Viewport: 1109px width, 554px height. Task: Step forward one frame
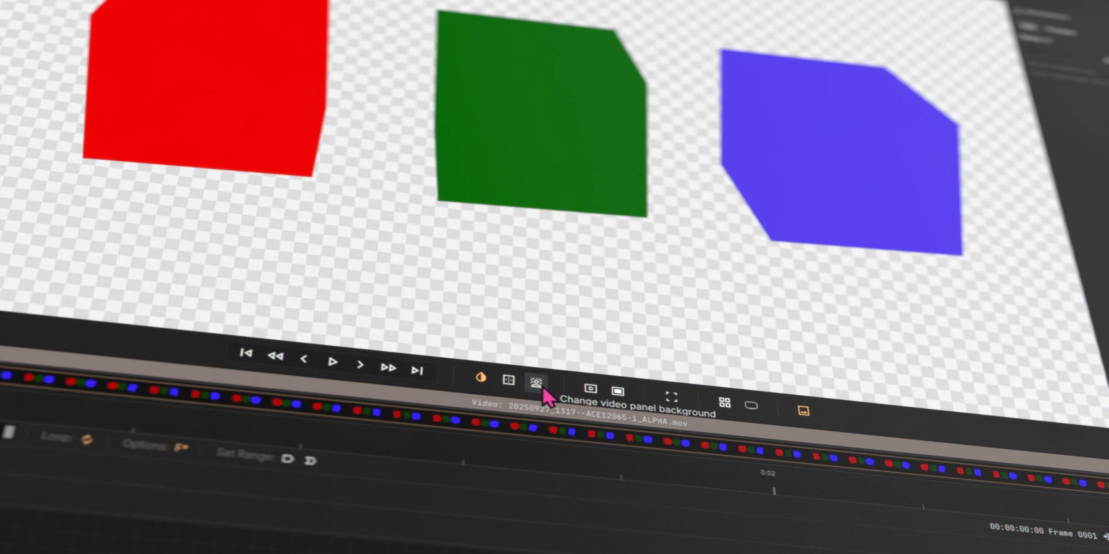pos(360,365)
